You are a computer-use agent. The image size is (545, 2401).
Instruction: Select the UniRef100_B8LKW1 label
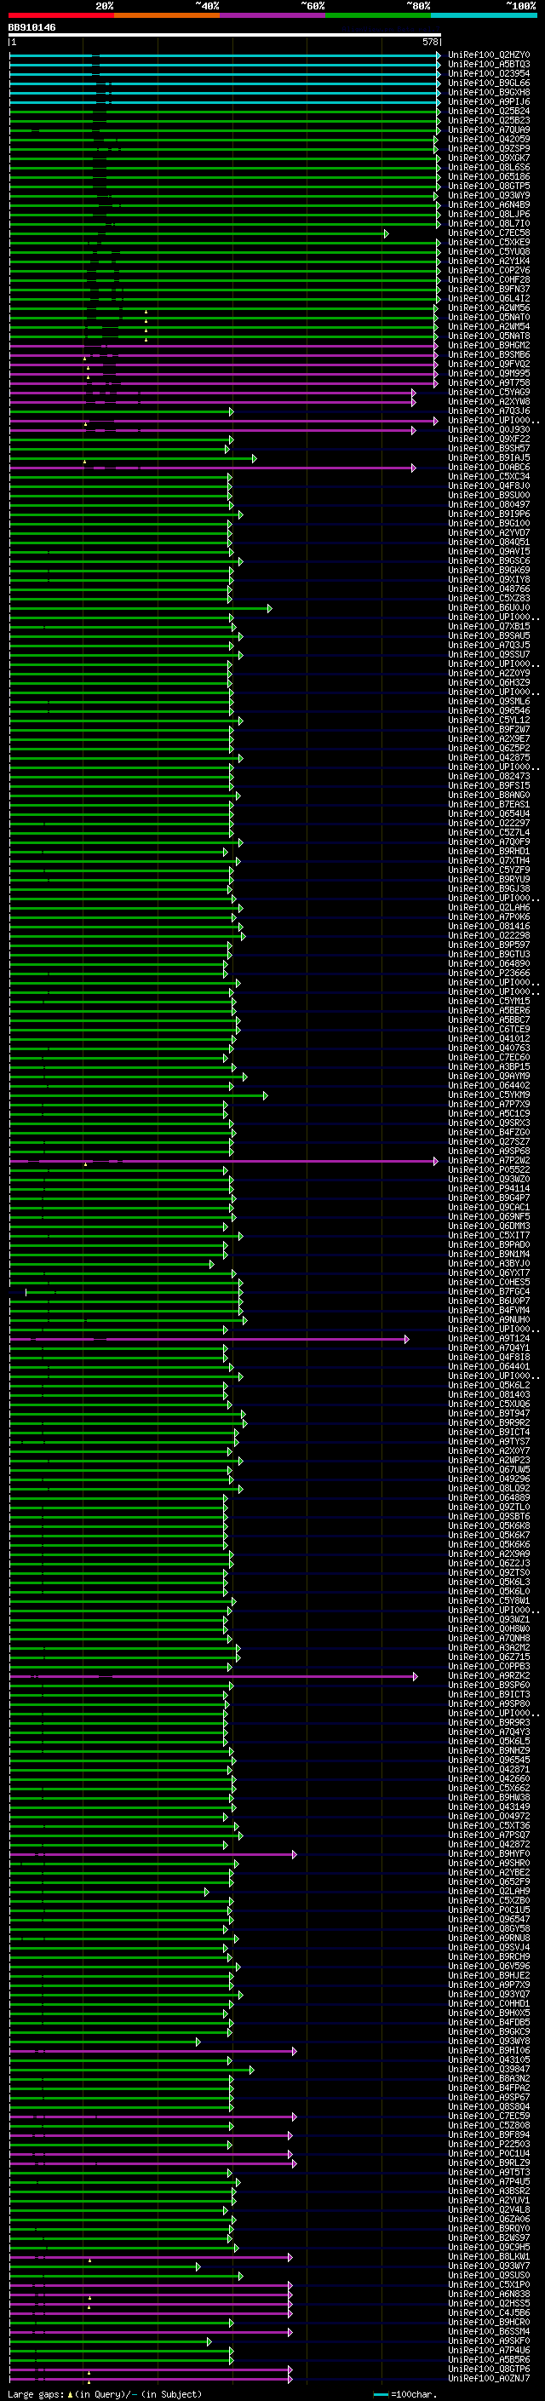click(x=489, y=2256)
